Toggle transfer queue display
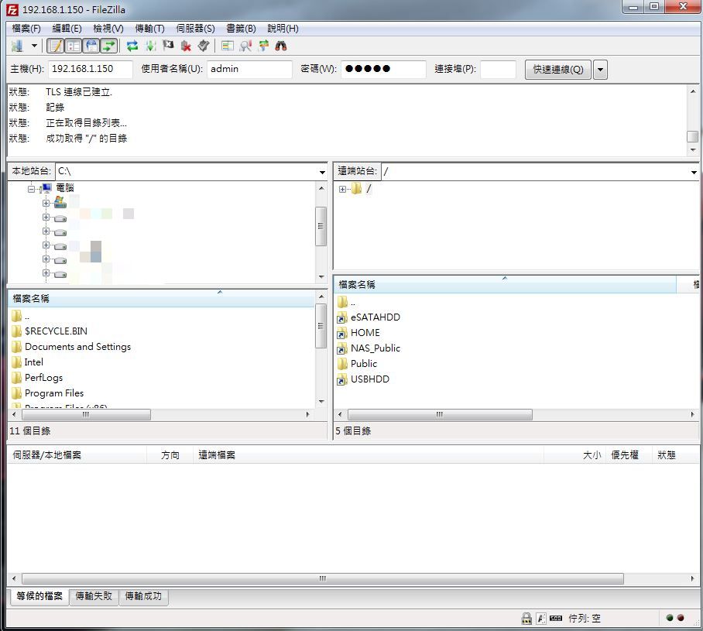Screen dimensions: 703x631 (x=109, y=46)
